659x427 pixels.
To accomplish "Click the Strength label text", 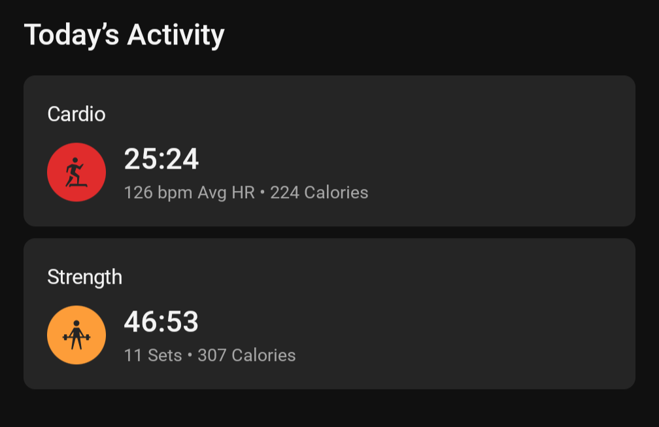I will click(x=84, y=278).
